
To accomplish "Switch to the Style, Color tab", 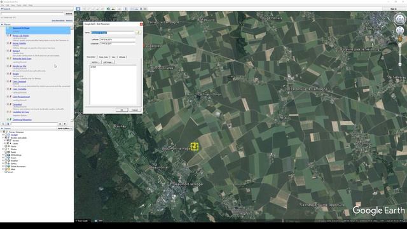I will point(104,57).
